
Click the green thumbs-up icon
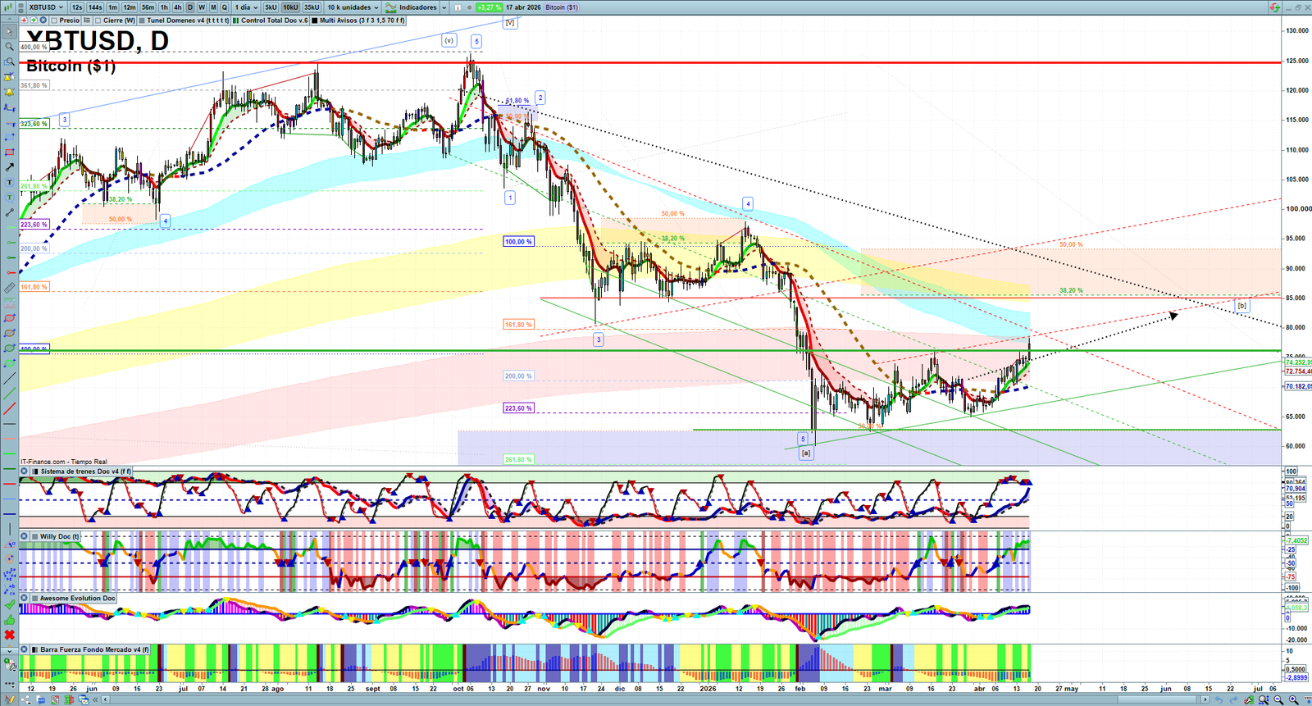point(10,620)
